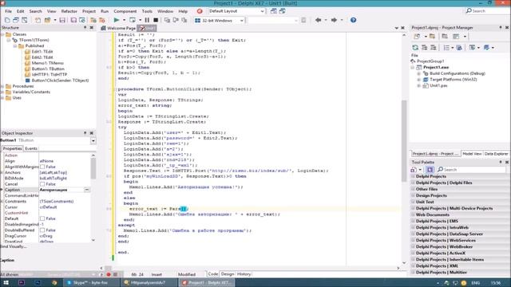Viewport: 511px width, 287px height.
Task: Click the IDE Search field at top right
Action: tap(487, 10)
